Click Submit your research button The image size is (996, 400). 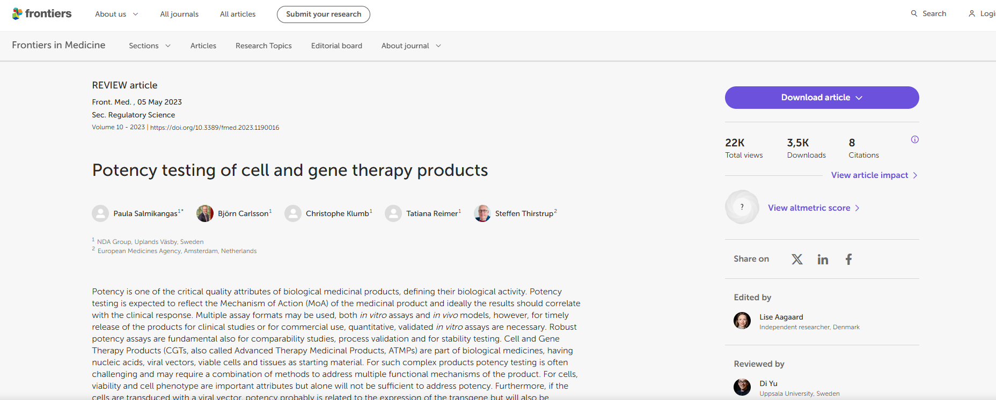pos(324,14)
